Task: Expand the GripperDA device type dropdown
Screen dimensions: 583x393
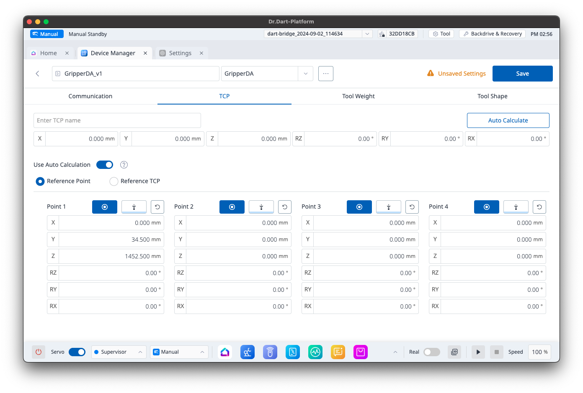Action: point(305,74)
